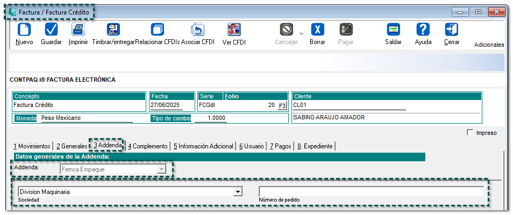Click the Concepto value Factura Crédito

(33, 105)
